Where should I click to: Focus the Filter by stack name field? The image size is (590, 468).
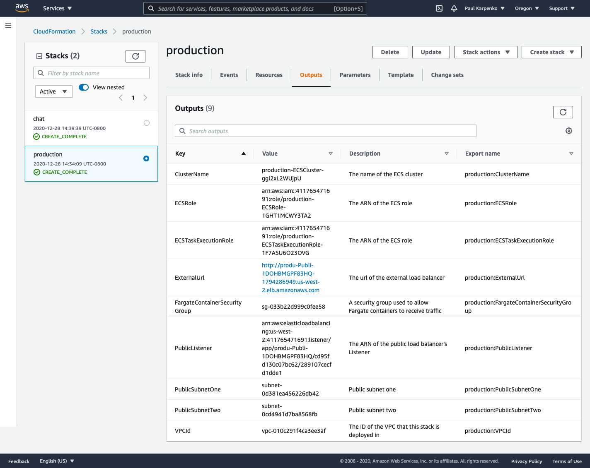pyautogui.click(x=91, y=73)
